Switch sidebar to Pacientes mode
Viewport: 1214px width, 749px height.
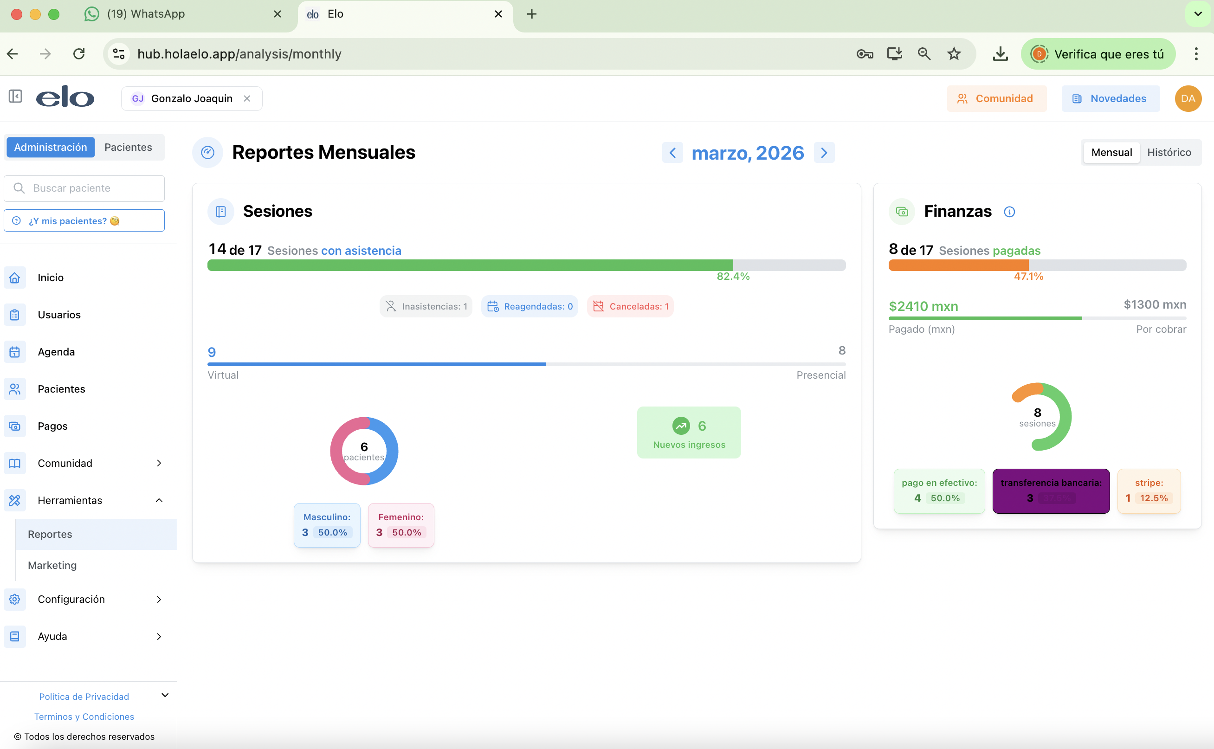point(128,147)
